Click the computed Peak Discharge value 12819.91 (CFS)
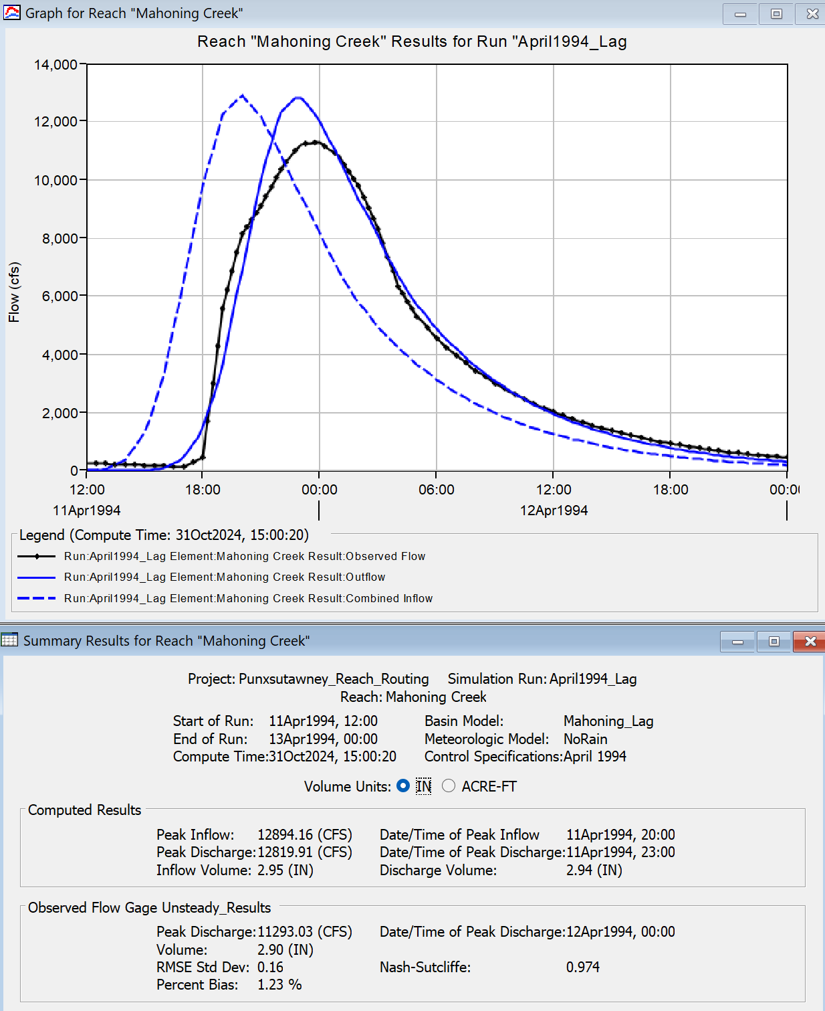This screenshot has width=825, height=1011. (305, 852)
